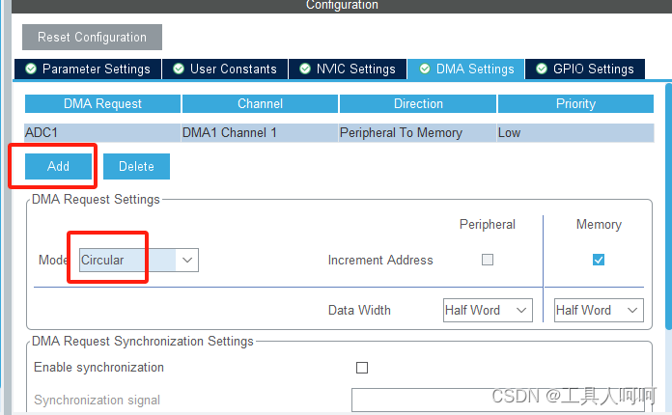Click green check icon on GPIO Settings
This screenshot has height=415, width=672.
[x=542, y=69]
